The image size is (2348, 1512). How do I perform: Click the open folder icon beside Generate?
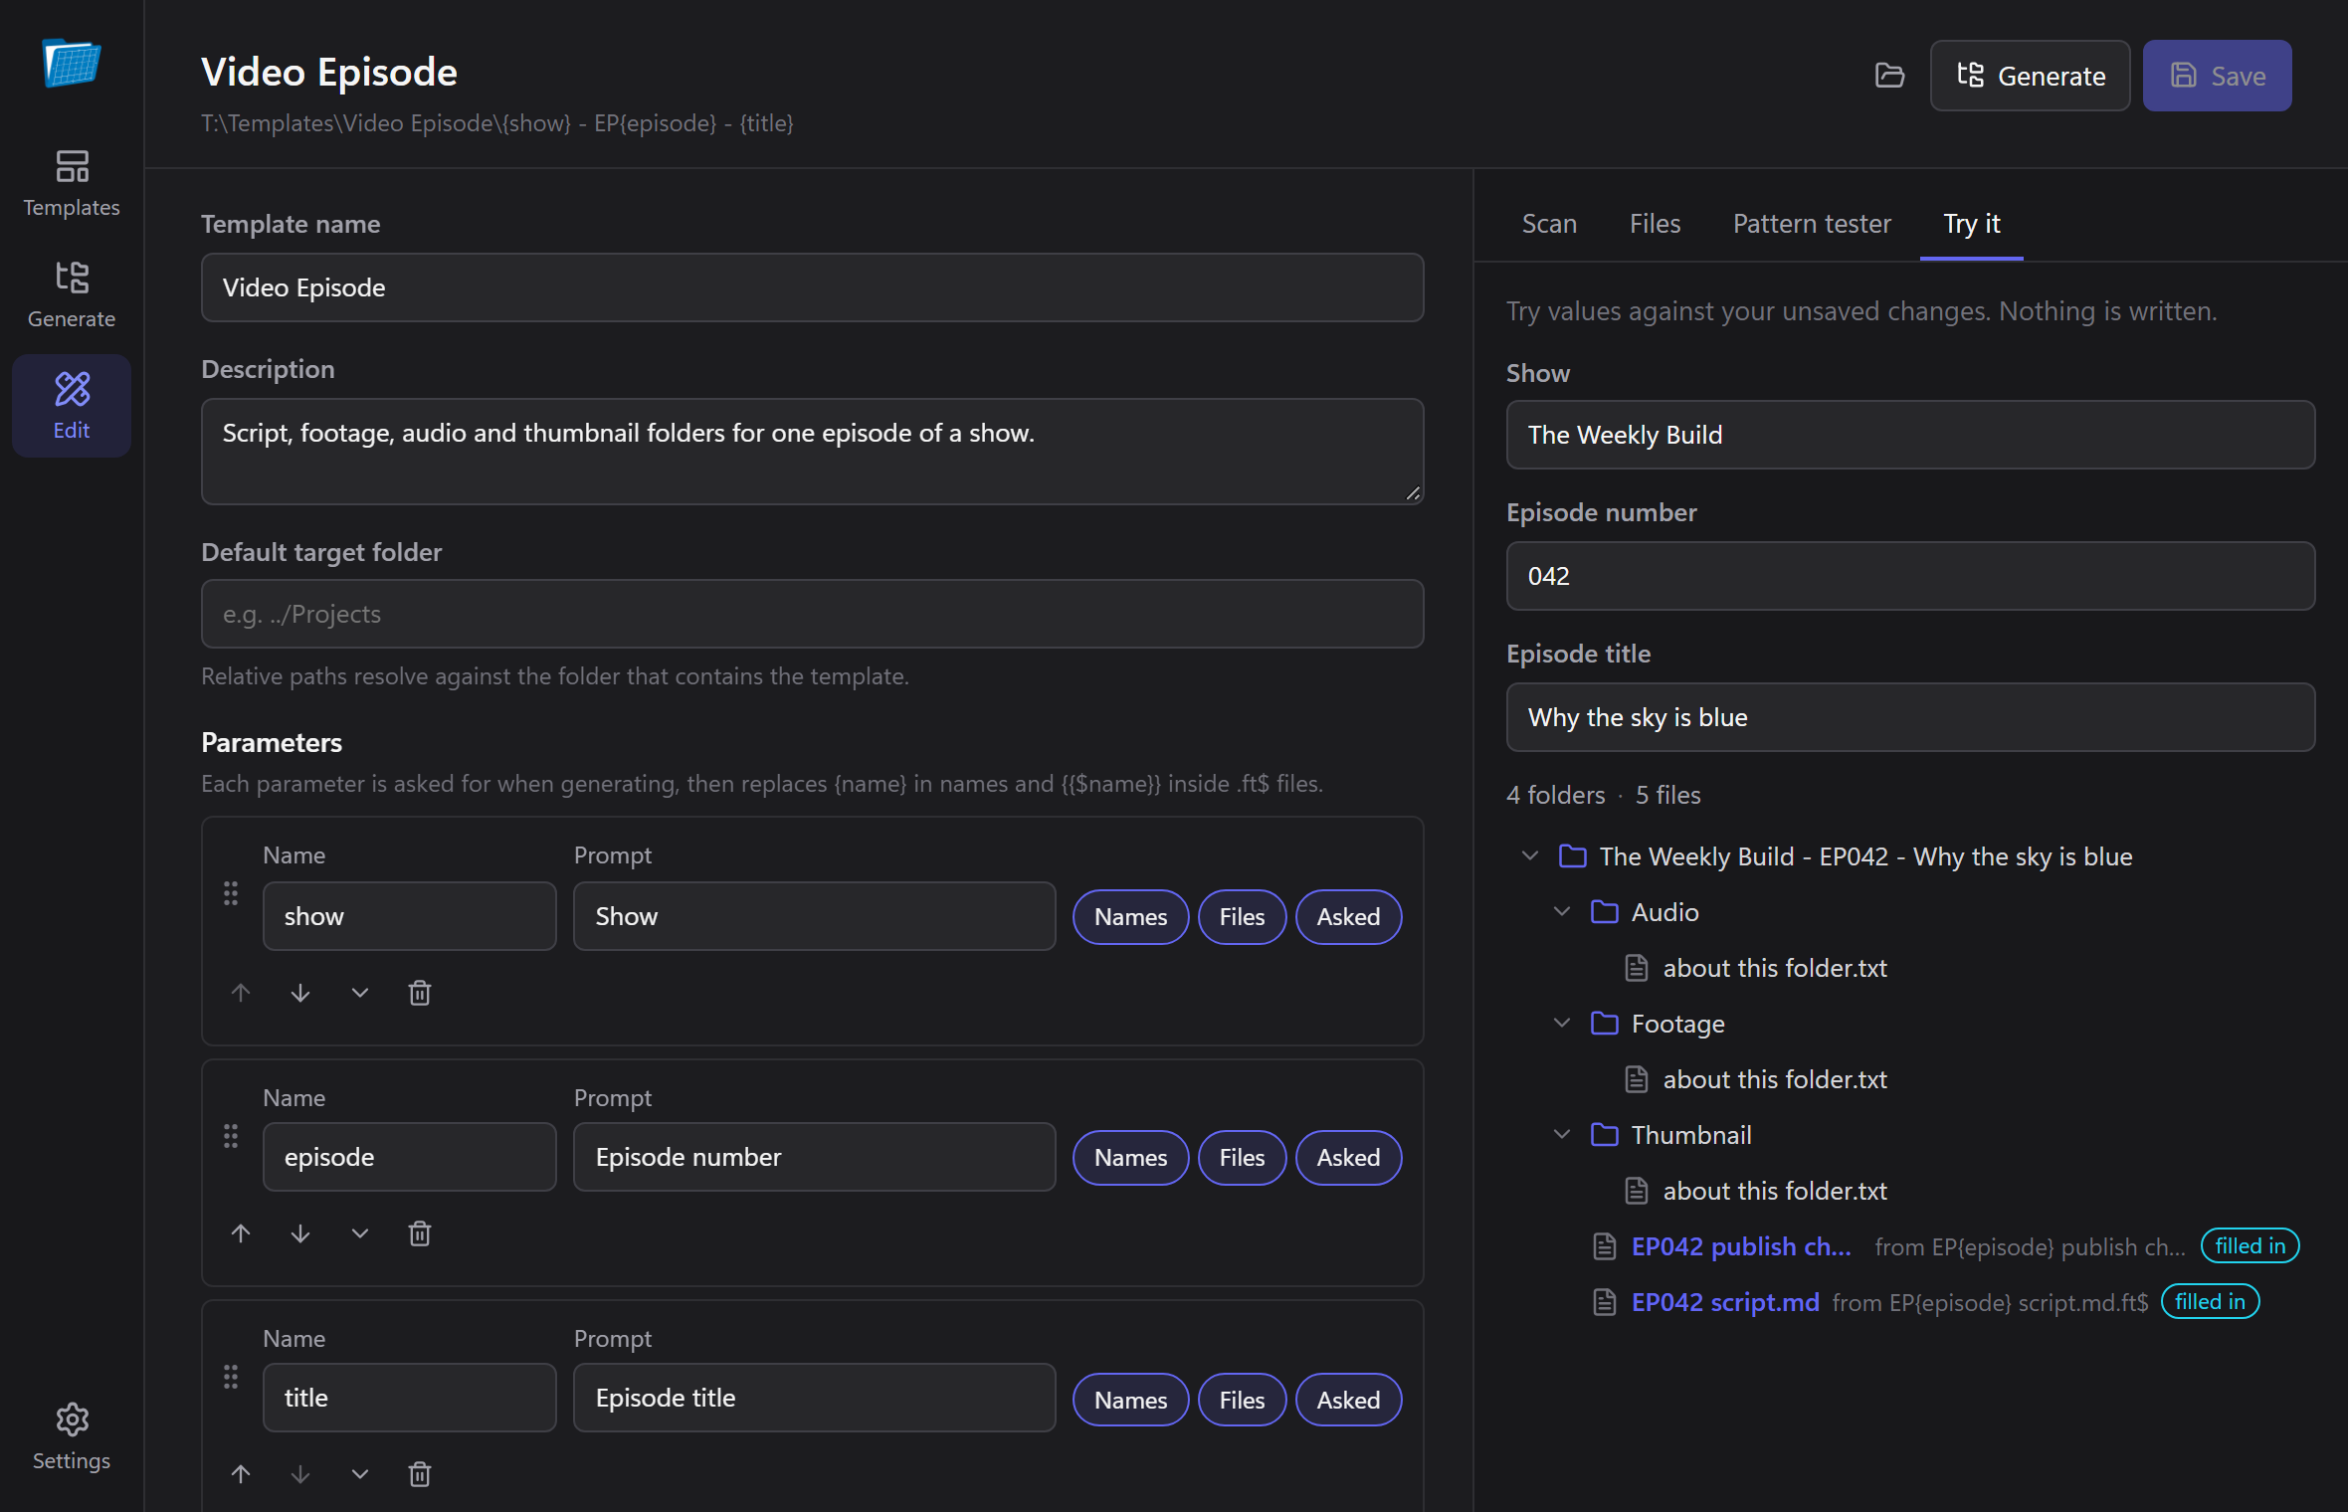click(x=1889, y=76)
